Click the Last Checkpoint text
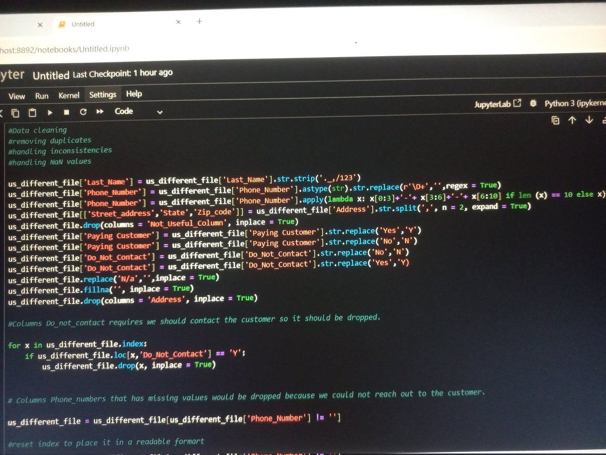Image resolution: width=606 pixels, height=455 pixels. coord(123,73)
